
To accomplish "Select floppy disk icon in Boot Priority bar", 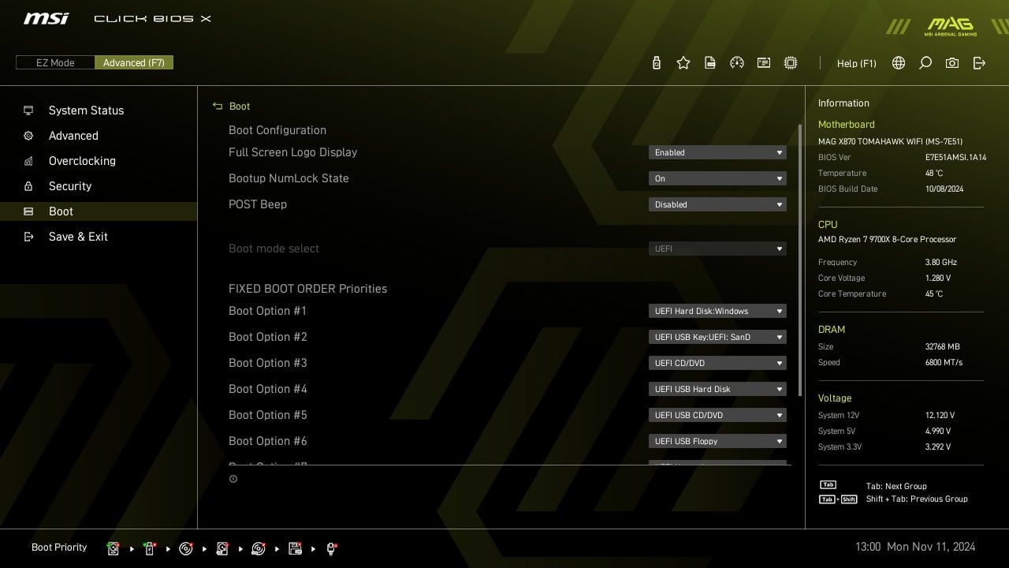I will [296, 548].
